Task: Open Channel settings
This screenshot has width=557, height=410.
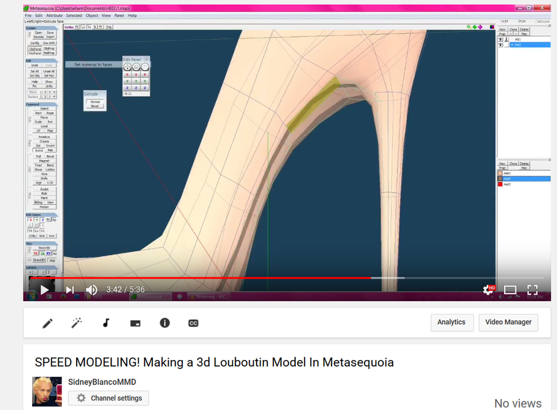Action: (108, 398)
